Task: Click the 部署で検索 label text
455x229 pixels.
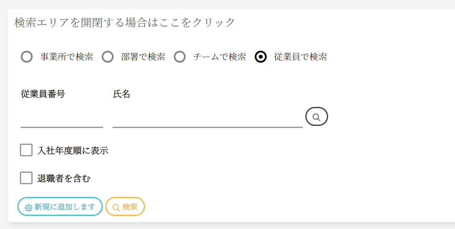Action: (143, 57)
